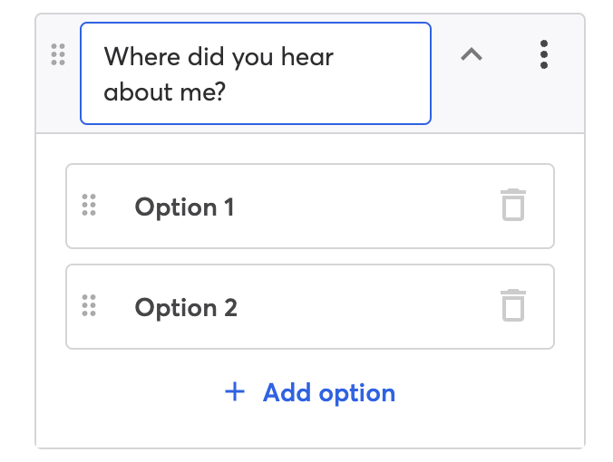Click the word "Where" in the question title
613x462 pixels.
click(141, 57)
